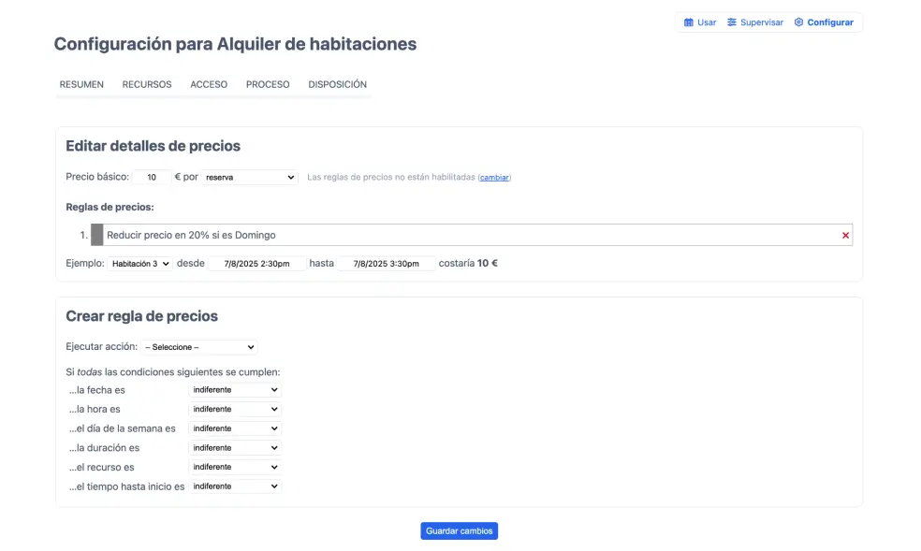The image size is (921, 551).
Task: Click the gear icon next to Configurar
Action: click(798, 22)
